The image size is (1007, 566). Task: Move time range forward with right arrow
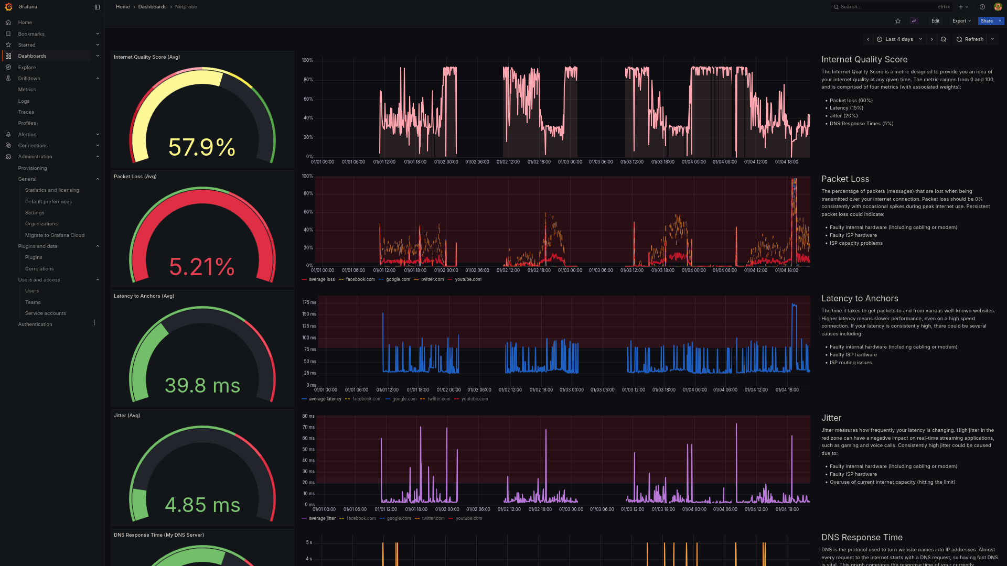[x=932, y=39]
